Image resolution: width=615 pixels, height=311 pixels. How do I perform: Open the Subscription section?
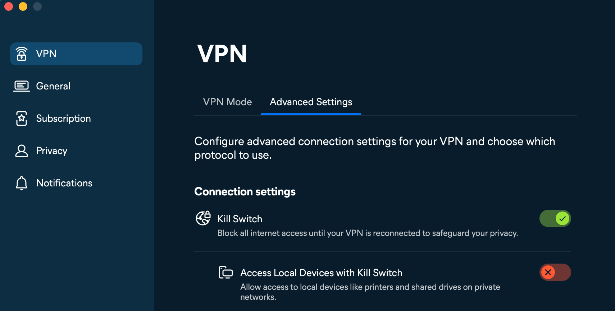(x=63, y=119)
